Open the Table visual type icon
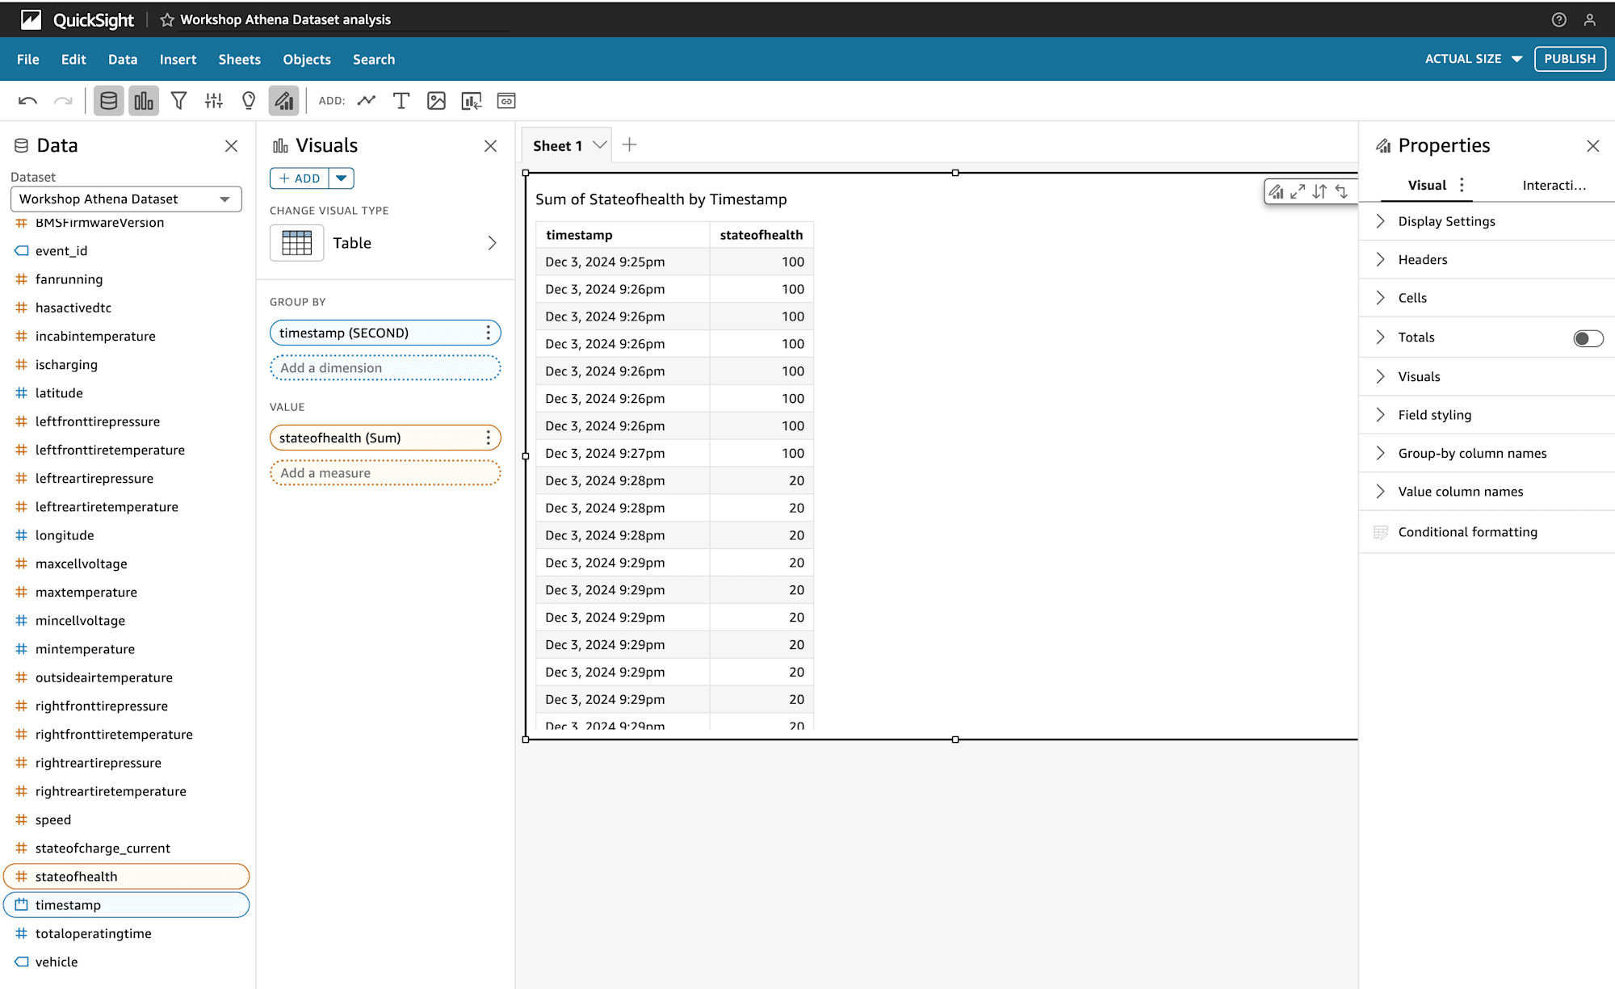Viewport: 1615px width, 989px height. [x=296, y=243]
